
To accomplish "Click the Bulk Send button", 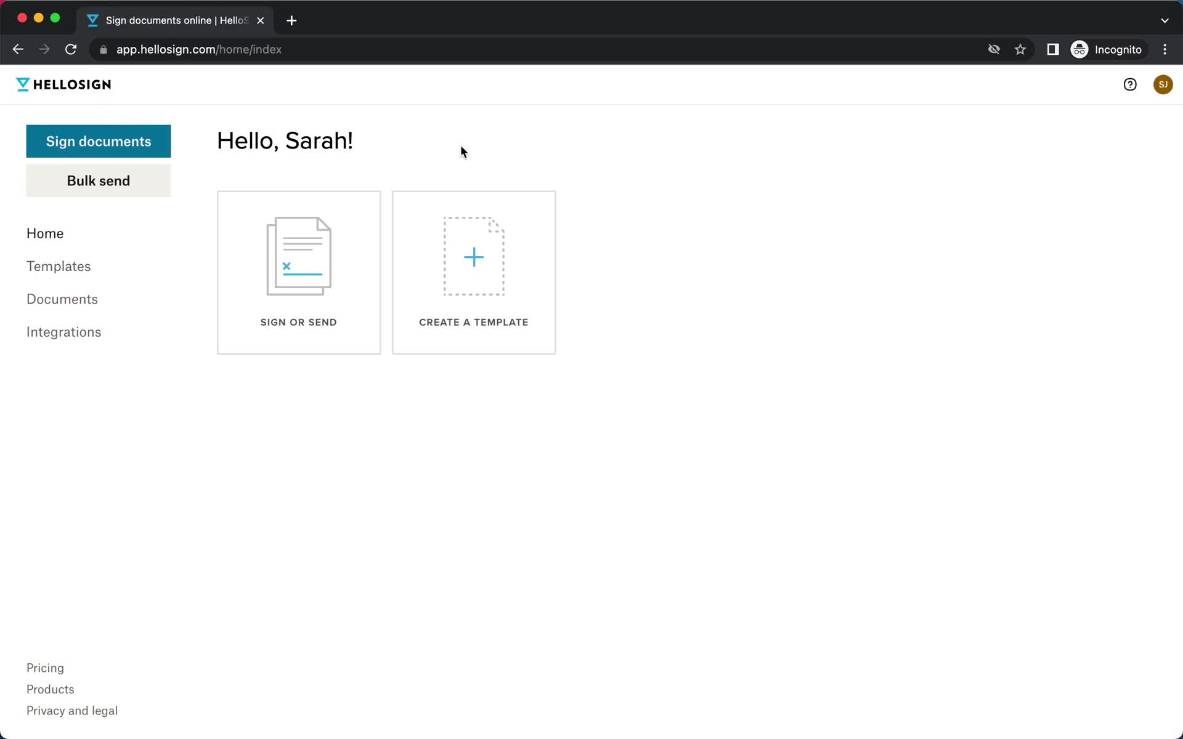I will (98, 180).
